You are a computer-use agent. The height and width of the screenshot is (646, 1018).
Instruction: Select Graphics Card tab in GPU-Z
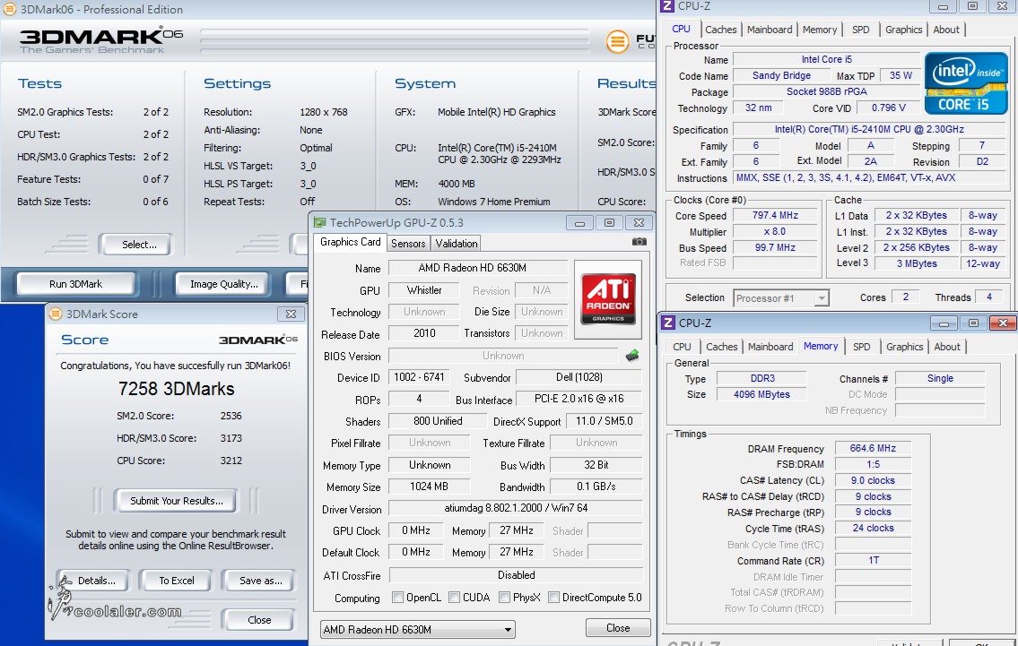pyautogui.click(x=351, y=242)
